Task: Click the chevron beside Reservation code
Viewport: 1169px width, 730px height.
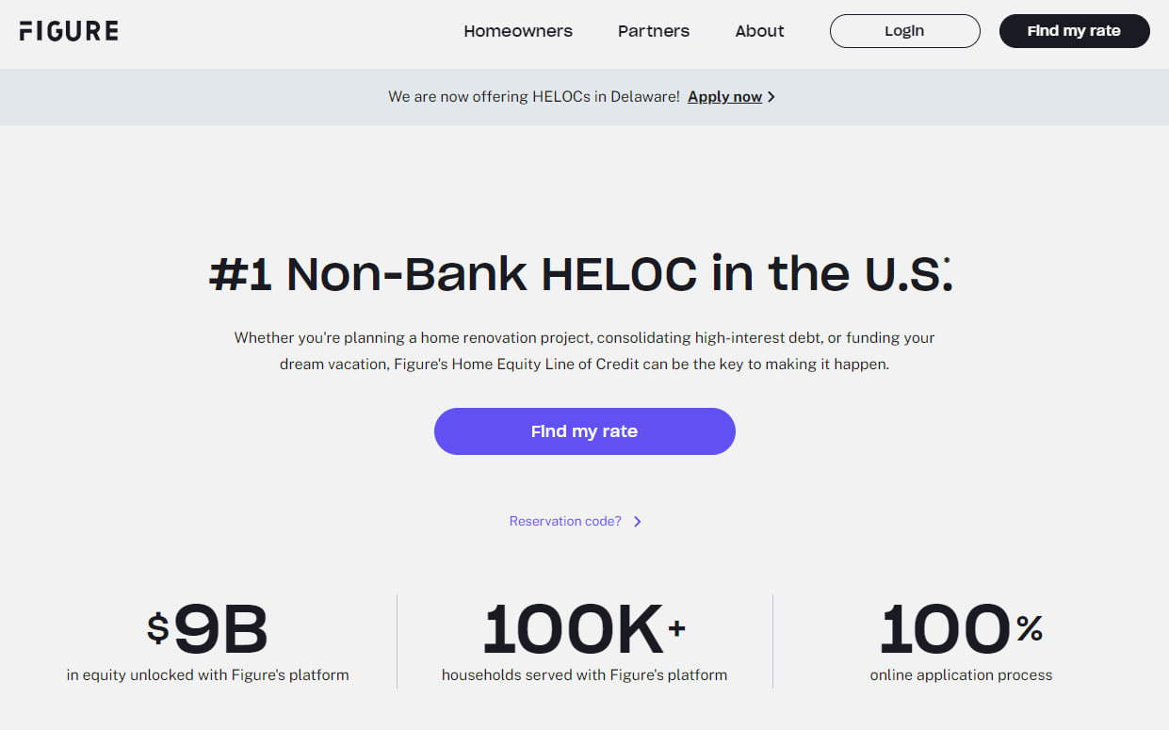Action: click(638, 522)
